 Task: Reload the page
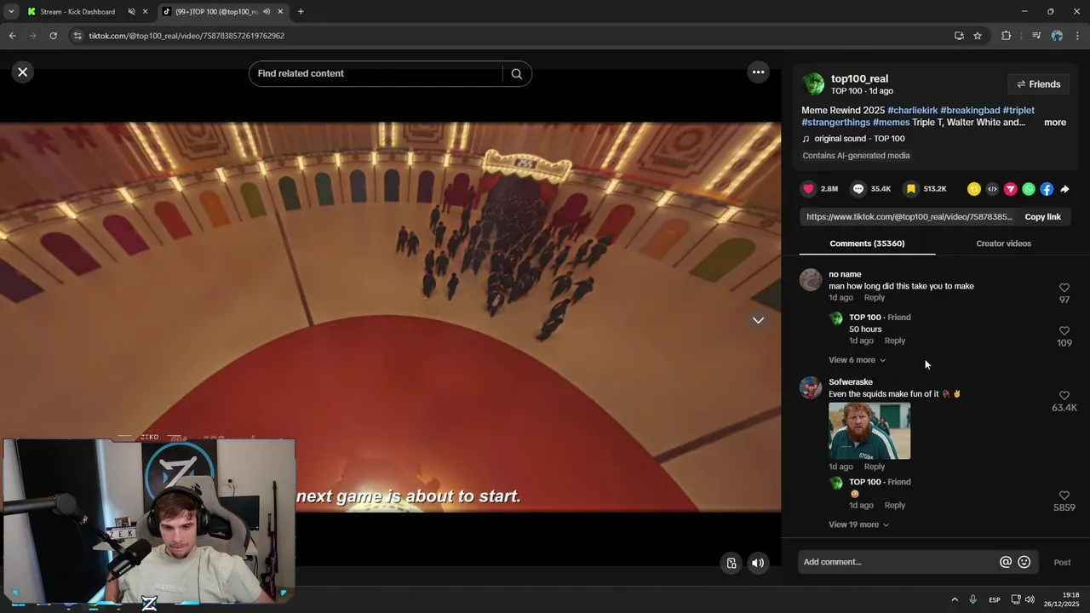coord(53,36)
